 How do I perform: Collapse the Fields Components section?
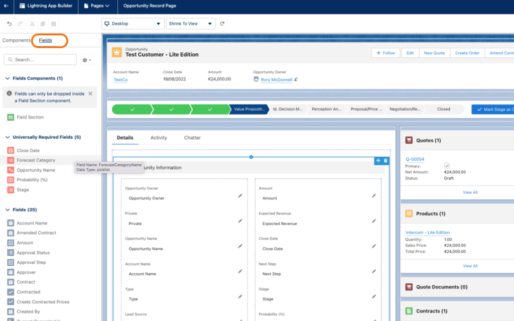(x=8, y=78)
